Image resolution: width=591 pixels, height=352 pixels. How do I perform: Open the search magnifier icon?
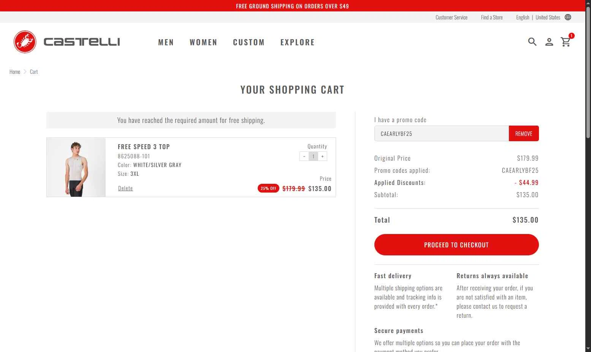click(532, 42)
